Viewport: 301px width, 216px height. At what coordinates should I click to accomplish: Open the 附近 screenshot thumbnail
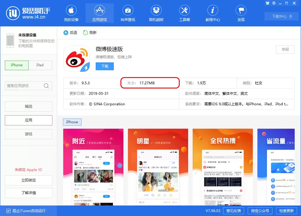[x=93, y=167]
